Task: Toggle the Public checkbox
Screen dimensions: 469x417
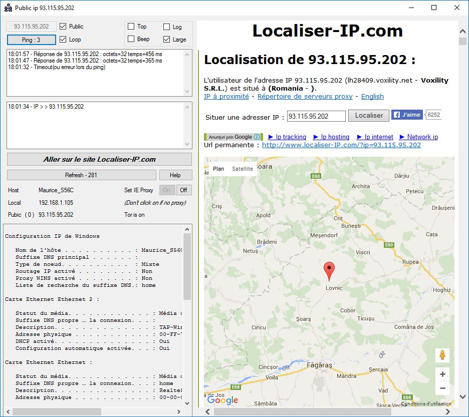Action: (63, 27)
